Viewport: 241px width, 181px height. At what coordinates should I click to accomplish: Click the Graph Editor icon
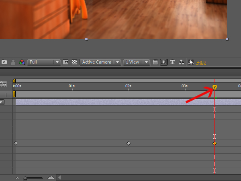4,84
